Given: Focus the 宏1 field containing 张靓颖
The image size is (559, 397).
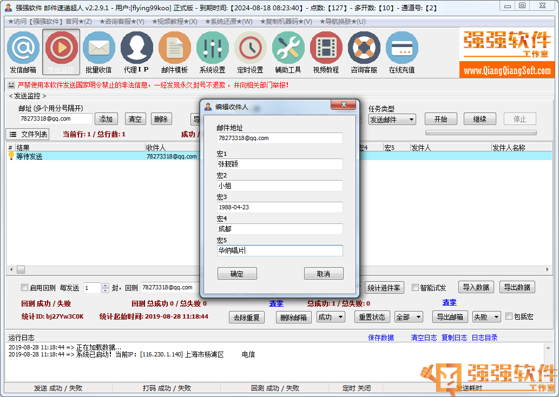Looking at the screenshot, I should pos(280,164).
